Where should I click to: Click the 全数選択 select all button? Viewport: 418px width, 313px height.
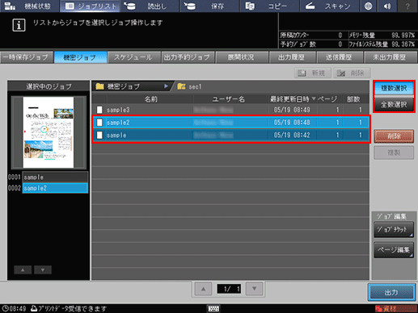tap(394, 104)
